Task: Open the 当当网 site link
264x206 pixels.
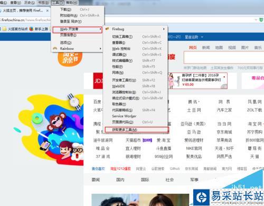Action: tap(224, 124)
